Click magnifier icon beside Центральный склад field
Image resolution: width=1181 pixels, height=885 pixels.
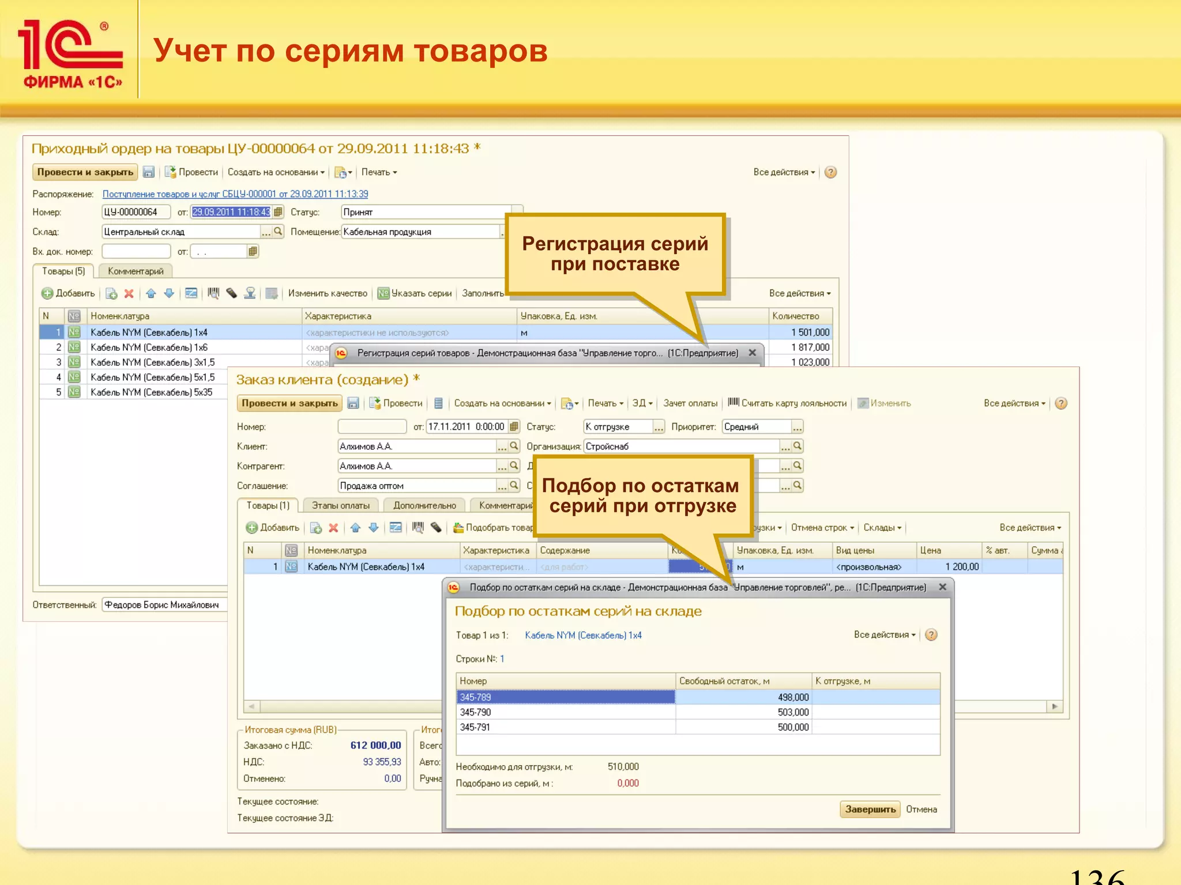[279, 232]
